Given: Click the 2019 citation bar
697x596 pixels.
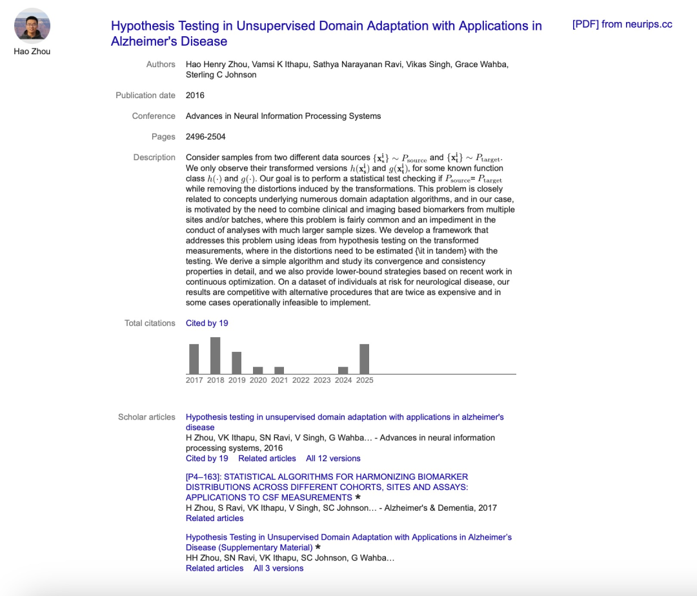Looking at the screenshot, I should click(x=236, y=363).
